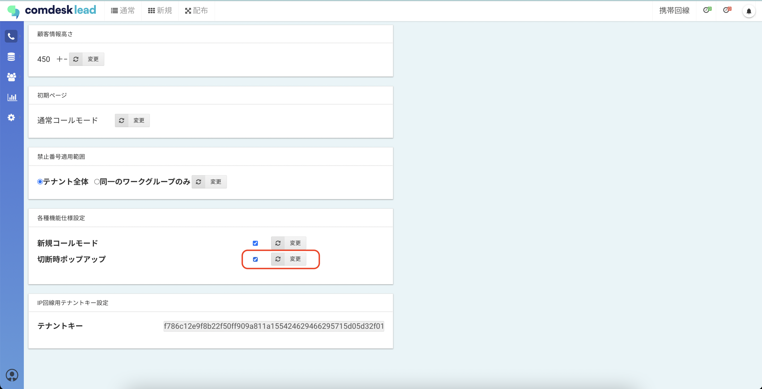Switch to the 新規 tab
This screenshot has width=762, height=389.
click(160, 11)
